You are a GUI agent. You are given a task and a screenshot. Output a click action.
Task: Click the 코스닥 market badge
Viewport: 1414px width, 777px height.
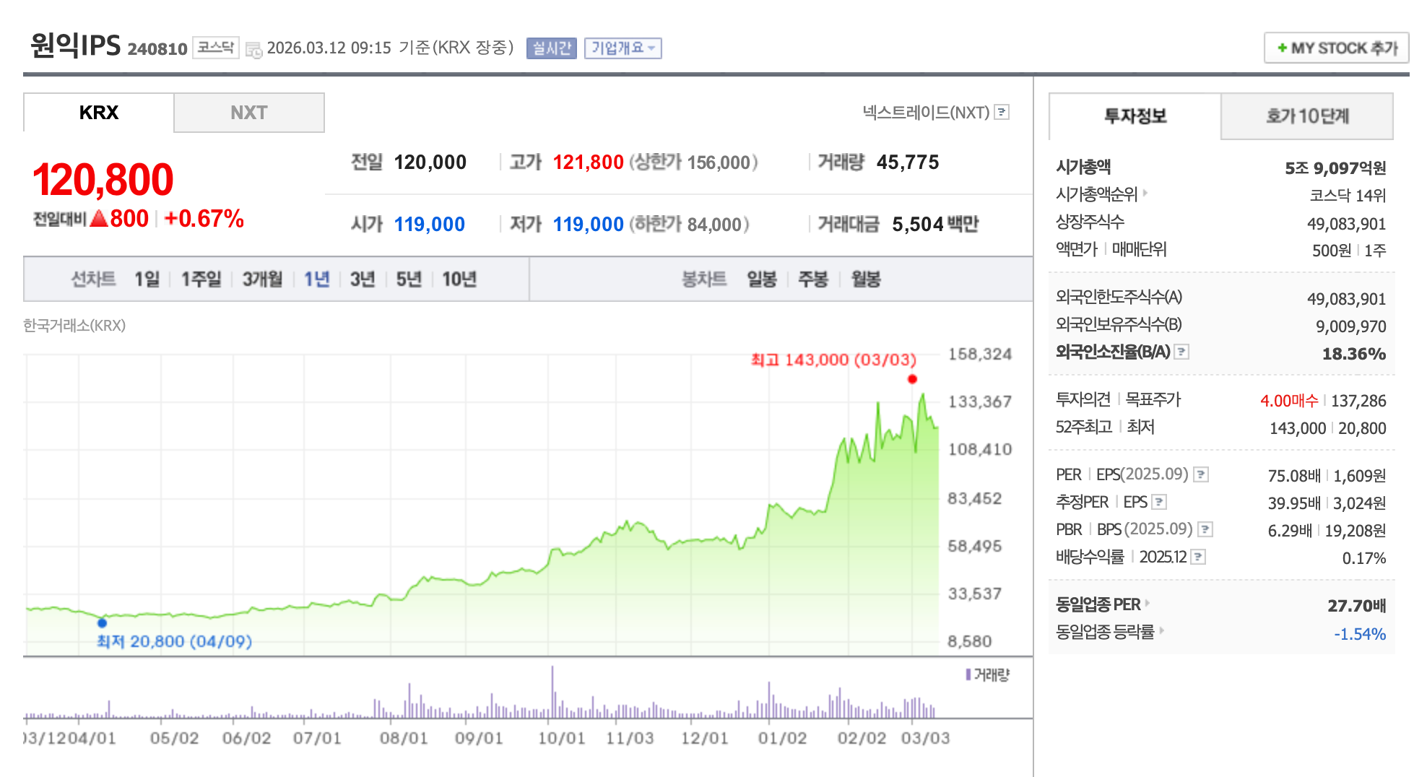tap(216, 48)
